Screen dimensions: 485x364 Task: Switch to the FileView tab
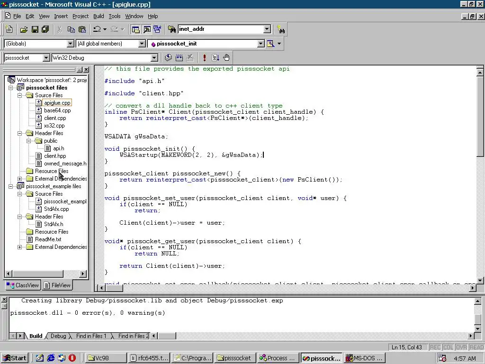[57, 285]
